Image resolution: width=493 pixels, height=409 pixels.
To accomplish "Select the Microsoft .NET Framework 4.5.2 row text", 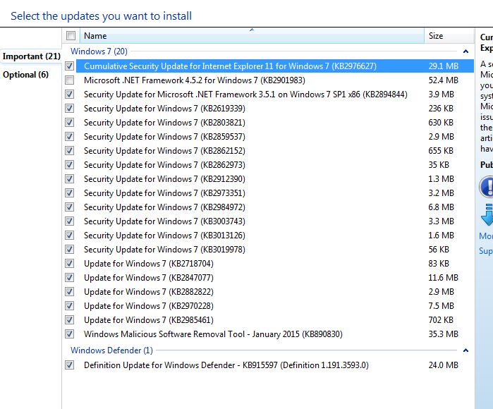I will [x=194, y=80].
